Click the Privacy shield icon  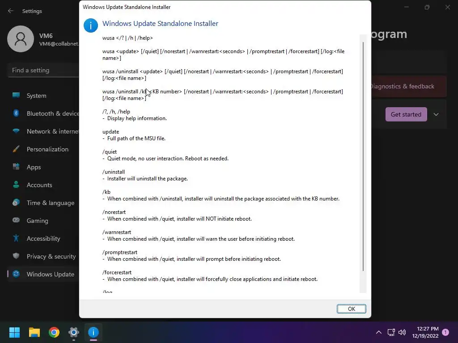coord(16,256)
